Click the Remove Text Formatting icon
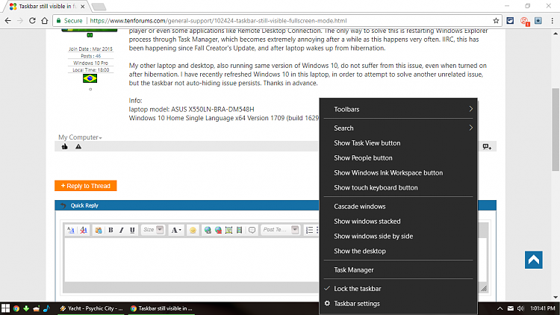Viewport: 560px width, 315px height. click(83, 230)
